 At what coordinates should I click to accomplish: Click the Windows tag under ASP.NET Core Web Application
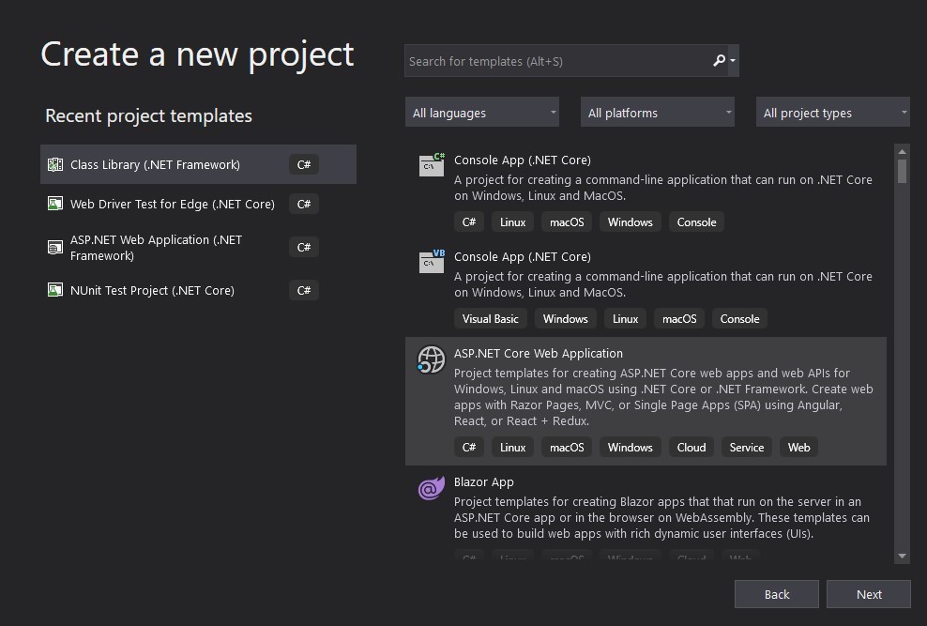631,448
